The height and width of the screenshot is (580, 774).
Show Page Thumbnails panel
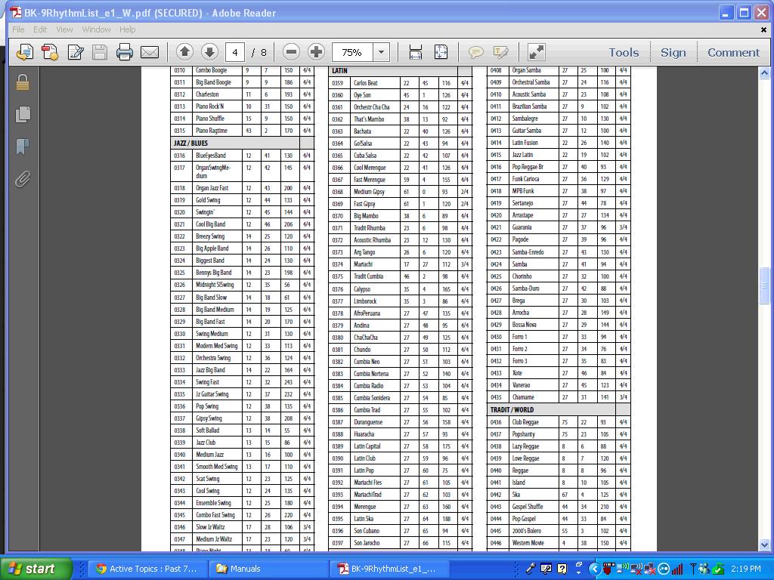coord(22,114)
